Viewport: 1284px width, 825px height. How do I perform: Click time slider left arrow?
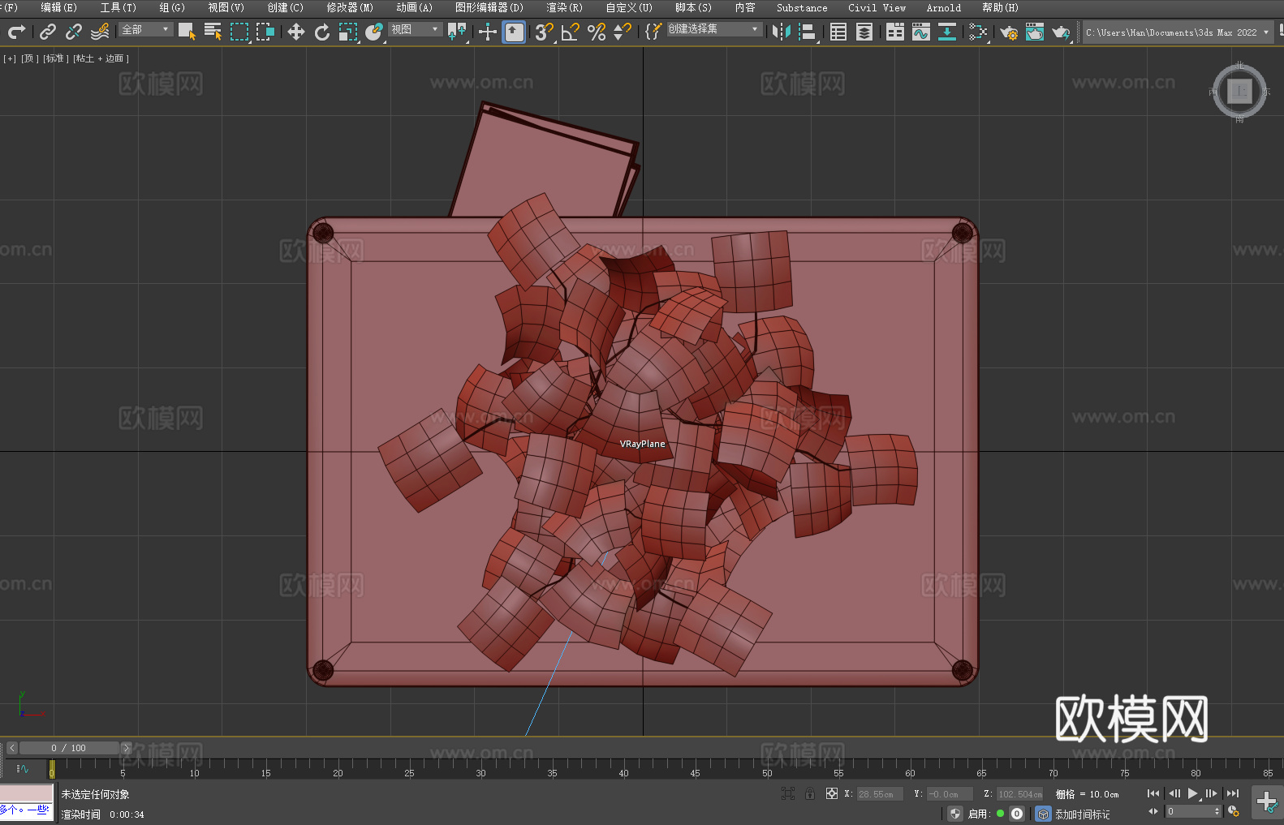pos(12,748)
